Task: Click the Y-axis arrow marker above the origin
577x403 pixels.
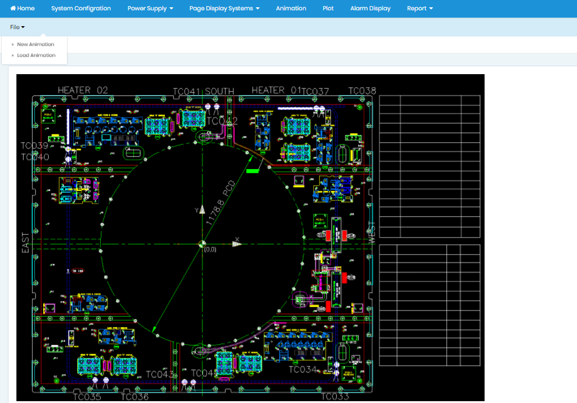Action: (202, 210)
